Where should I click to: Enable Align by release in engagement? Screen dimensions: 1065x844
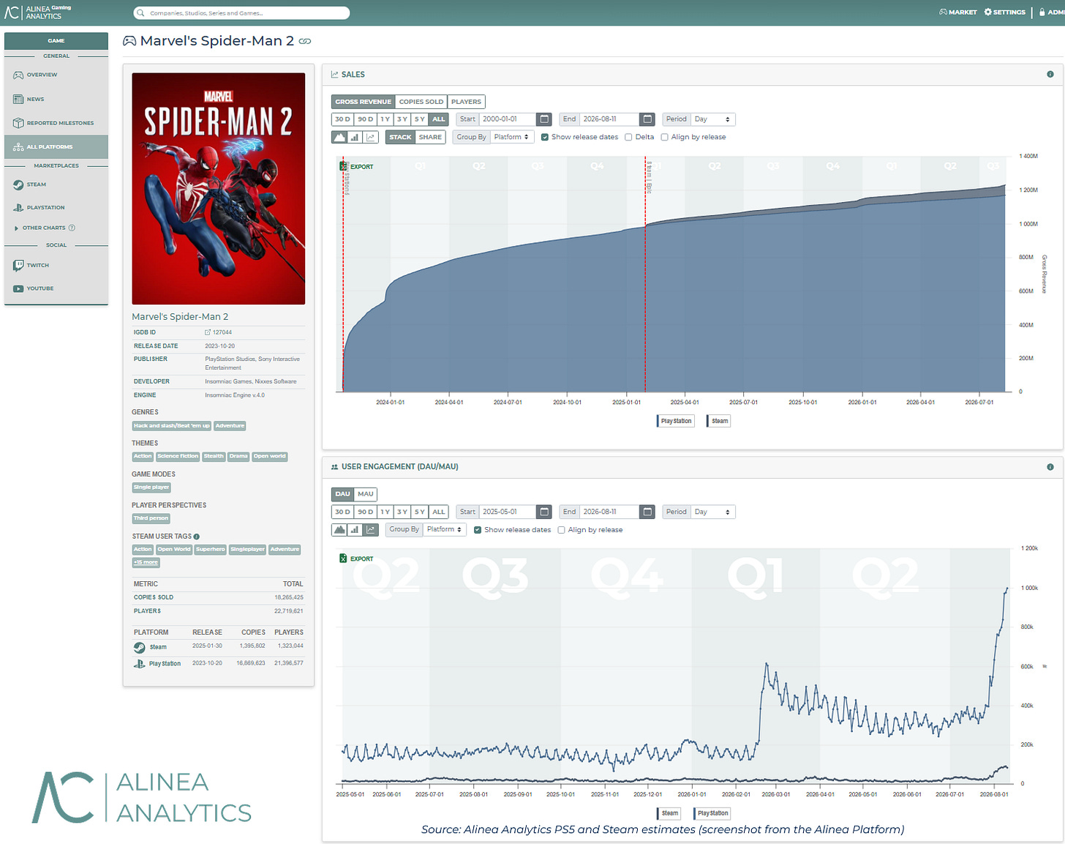click(561, 530)
